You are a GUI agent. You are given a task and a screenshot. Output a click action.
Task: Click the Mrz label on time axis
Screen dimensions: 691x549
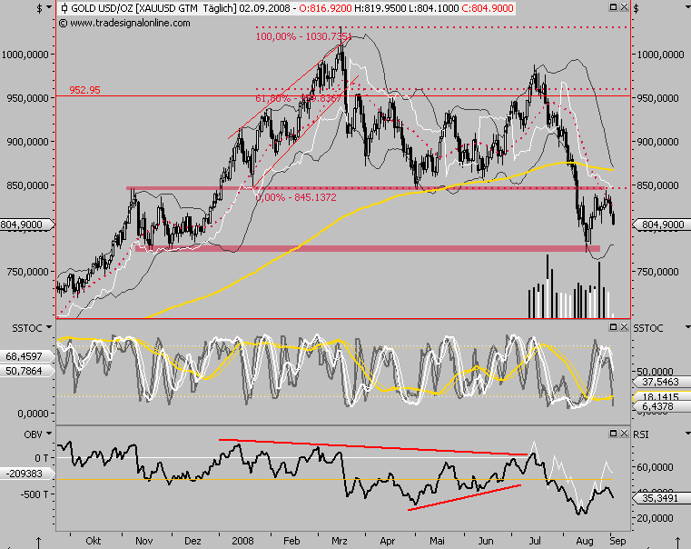[x=340, y=541]
